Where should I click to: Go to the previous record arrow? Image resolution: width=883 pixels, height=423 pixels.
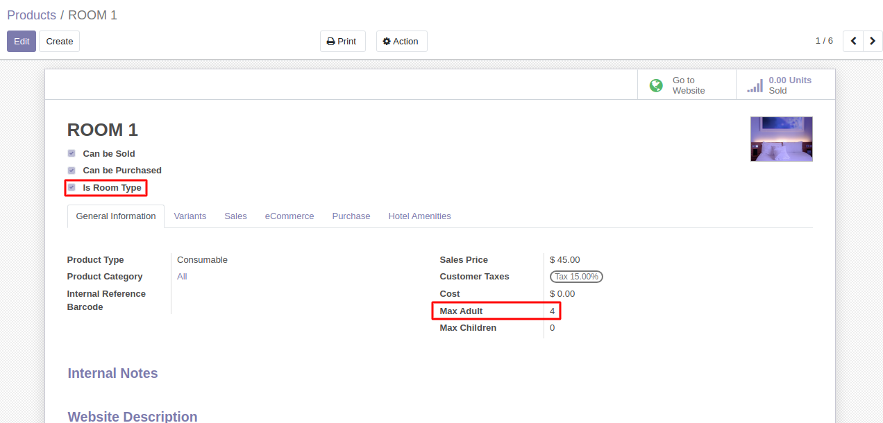[853, 41]
